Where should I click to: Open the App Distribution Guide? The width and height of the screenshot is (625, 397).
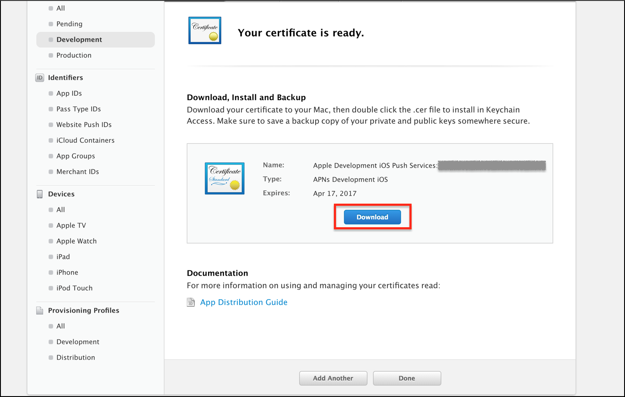pos(244,302)
